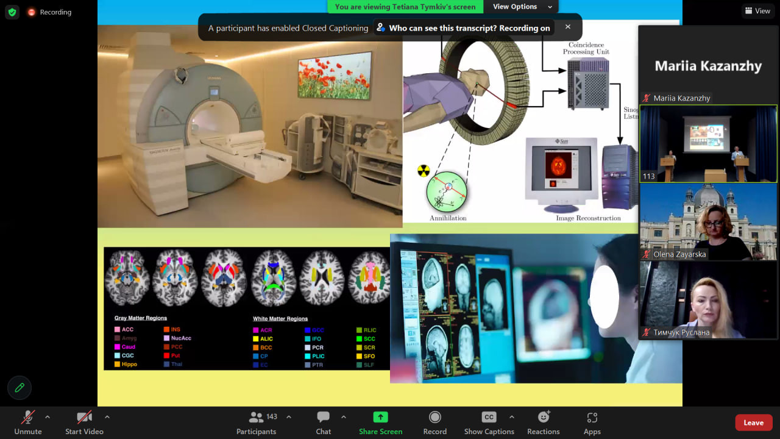Change layout with the View button
The image size is (780, 439).
click(x=757, y=11)
